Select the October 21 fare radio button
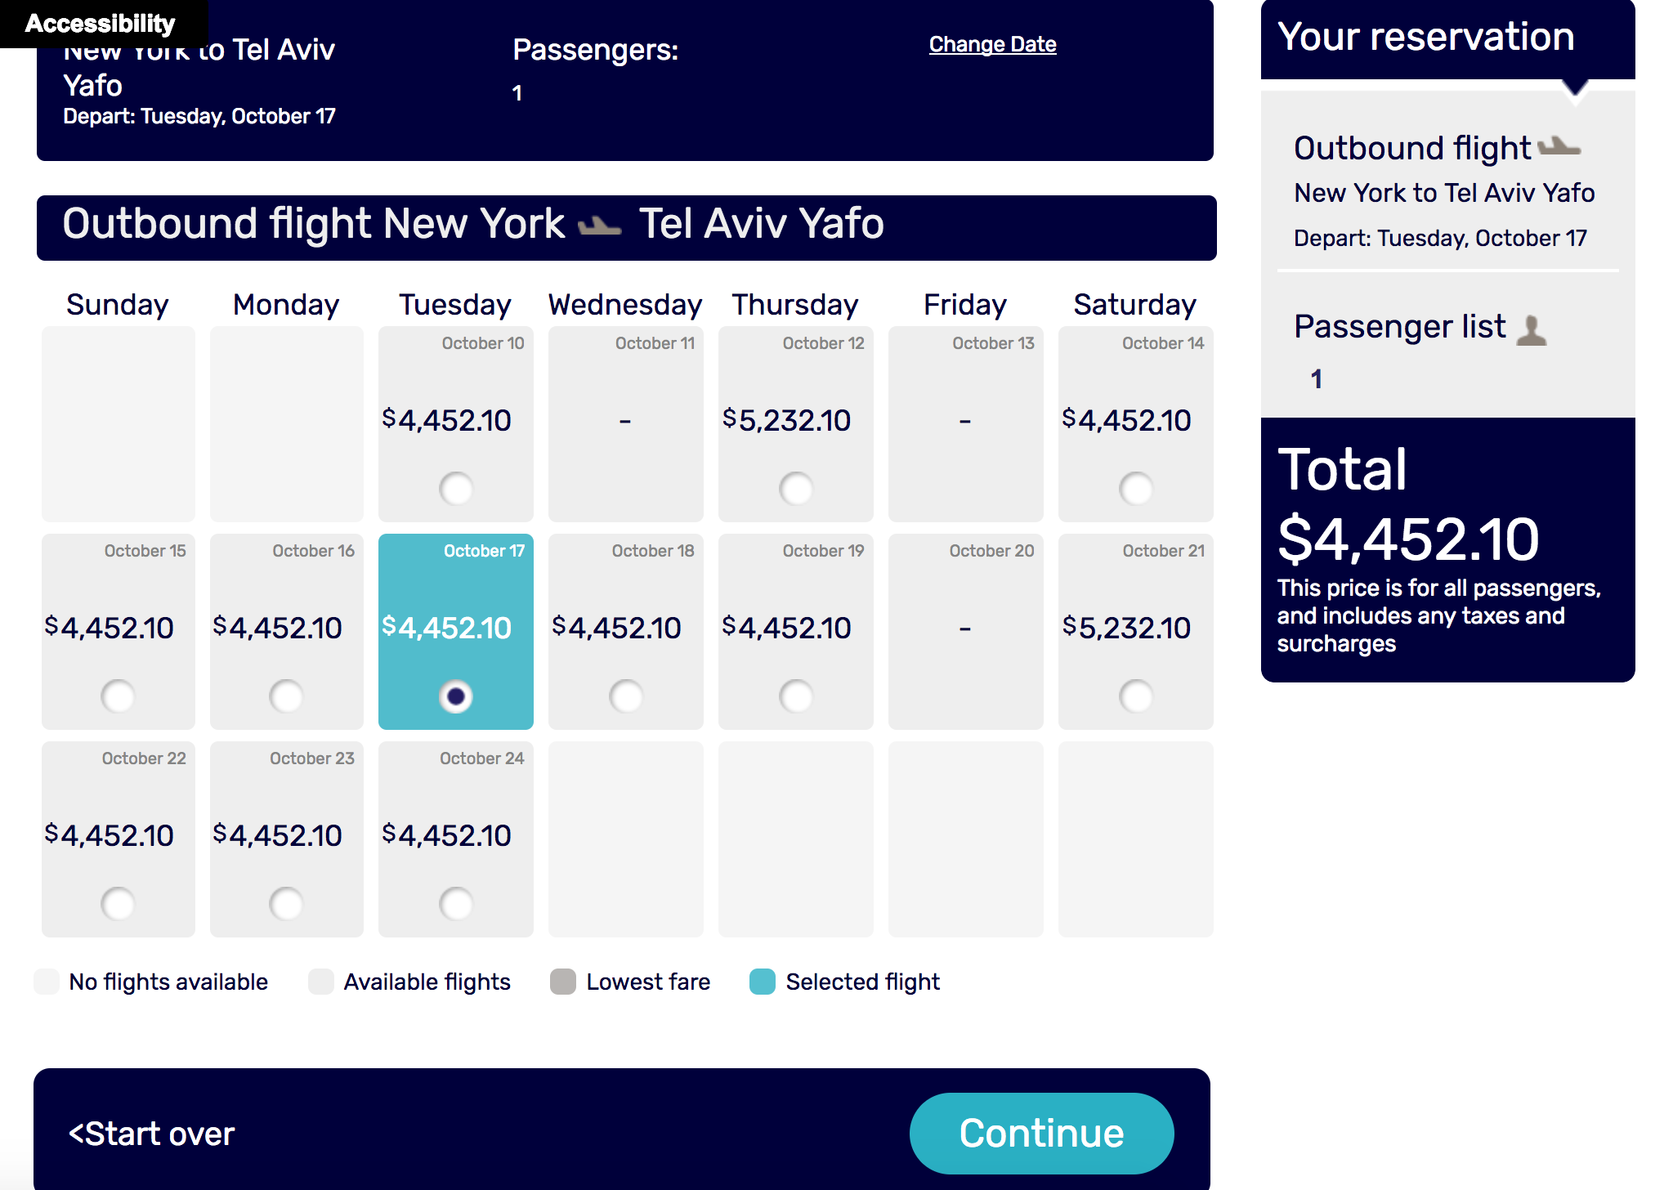Image resolution: width=1673 pixels, height=1190 pixels. coord(1136,696)
